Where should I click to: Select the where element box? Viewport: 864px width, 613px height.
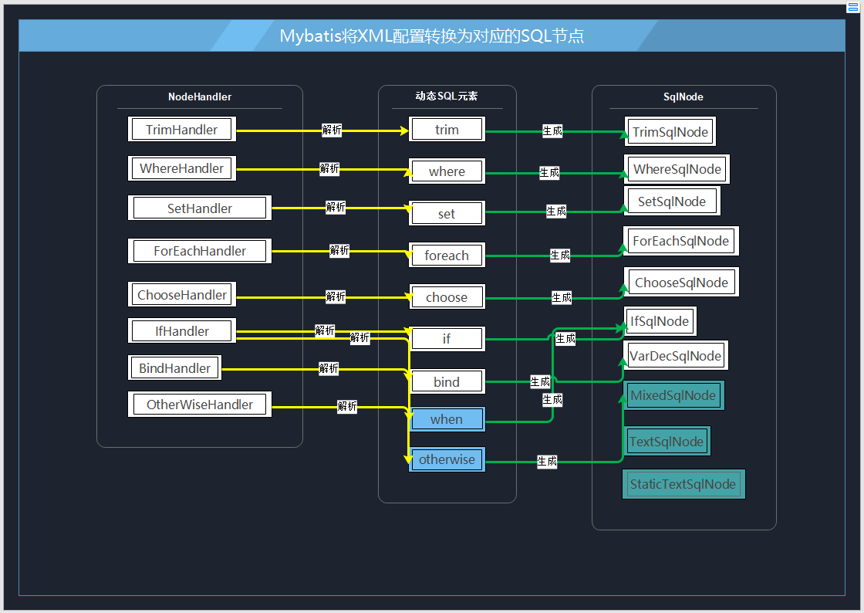tap(447, 171)
